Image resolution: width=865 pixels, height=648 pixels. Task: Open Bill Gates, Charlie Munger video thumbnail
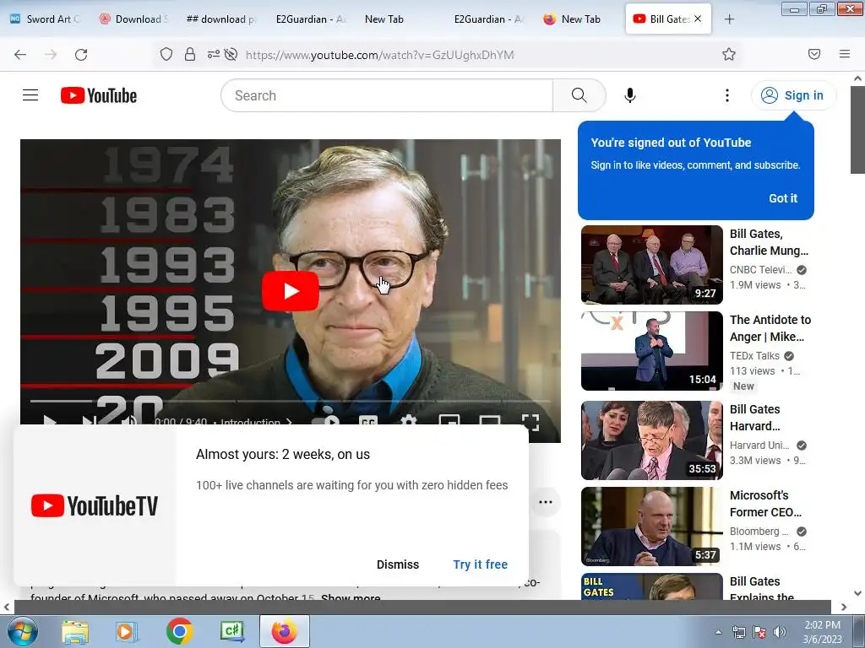pos(651,264)
